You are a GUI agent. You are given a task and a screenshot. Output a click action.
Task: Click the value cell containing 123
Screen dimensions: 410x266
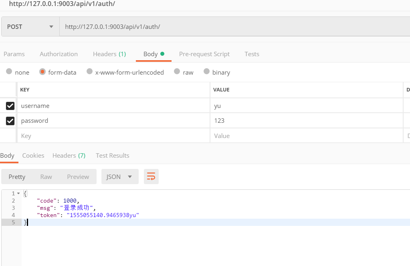[x=307, y=121]
